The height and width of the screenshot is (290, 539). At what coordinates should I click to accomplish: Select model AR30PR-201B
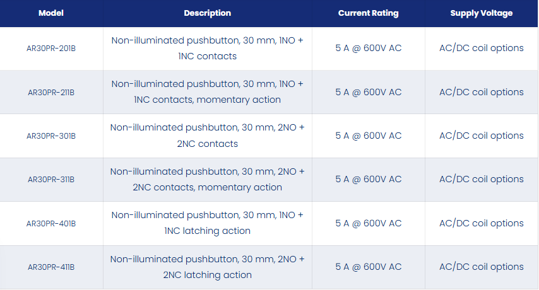click(x=51, y=49)
